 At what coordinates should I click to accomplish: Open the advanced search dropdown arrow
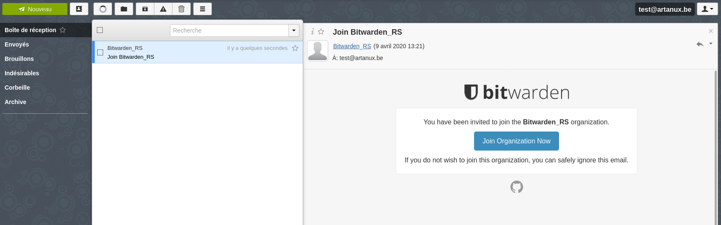pyautogui.click(x=294, y=30)
